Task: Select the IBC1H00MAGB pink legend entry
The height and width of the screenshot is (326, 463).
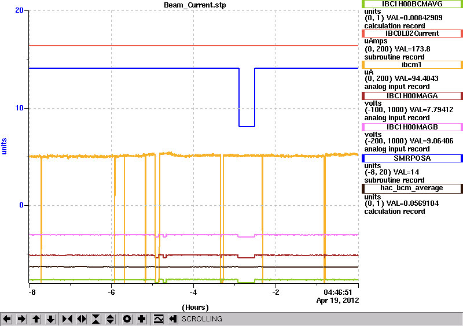Action: coord(412,127)
